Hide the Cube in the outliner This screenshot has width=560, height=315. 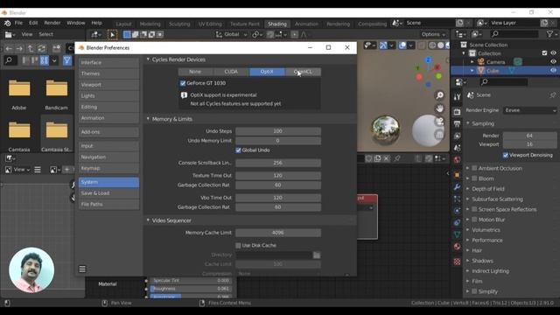pos(553,71)
